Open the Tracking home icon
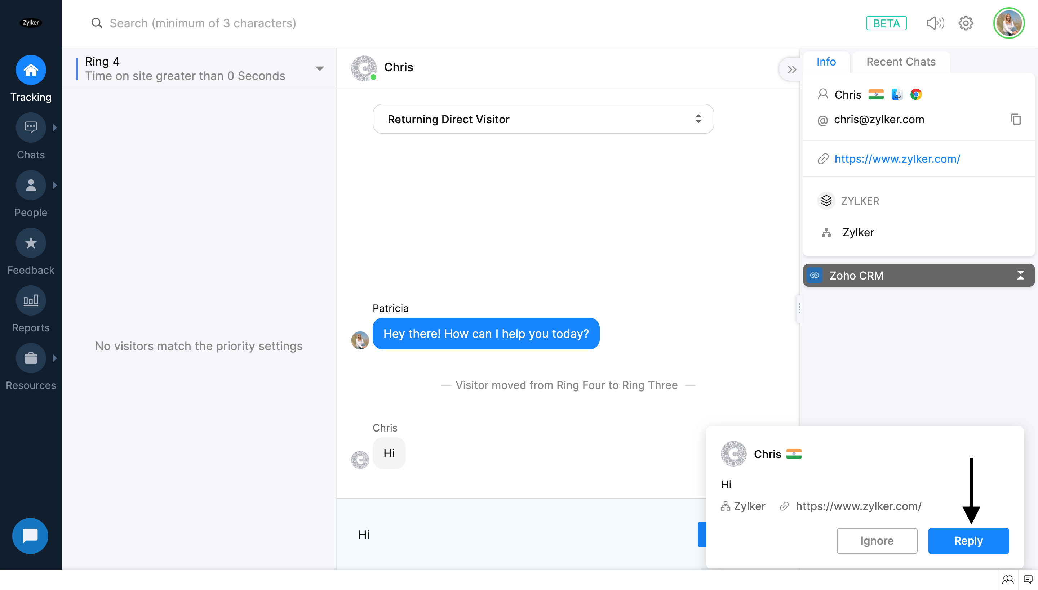This screenshot has width=1038, height=590. pyautogui.click(x=31, y=70)
